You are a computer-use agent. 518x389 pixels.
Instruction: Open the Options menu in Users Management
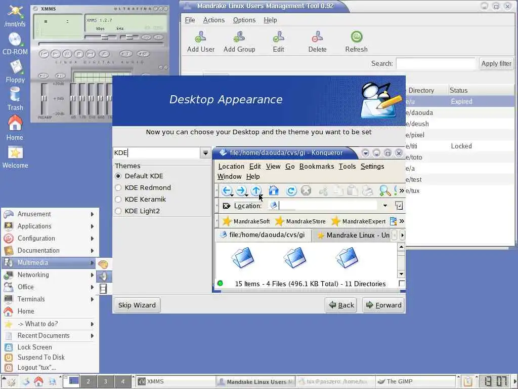[x=244, y=20]
